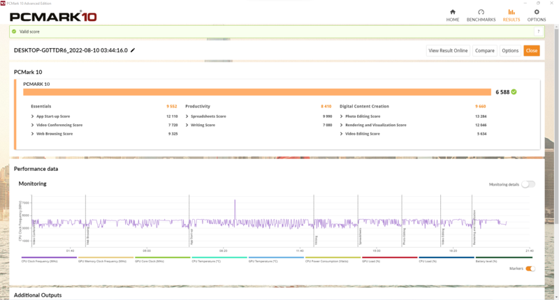559x300 pixels.
Task: Open the Options gear icon
Action: click(x=537, y=12)
